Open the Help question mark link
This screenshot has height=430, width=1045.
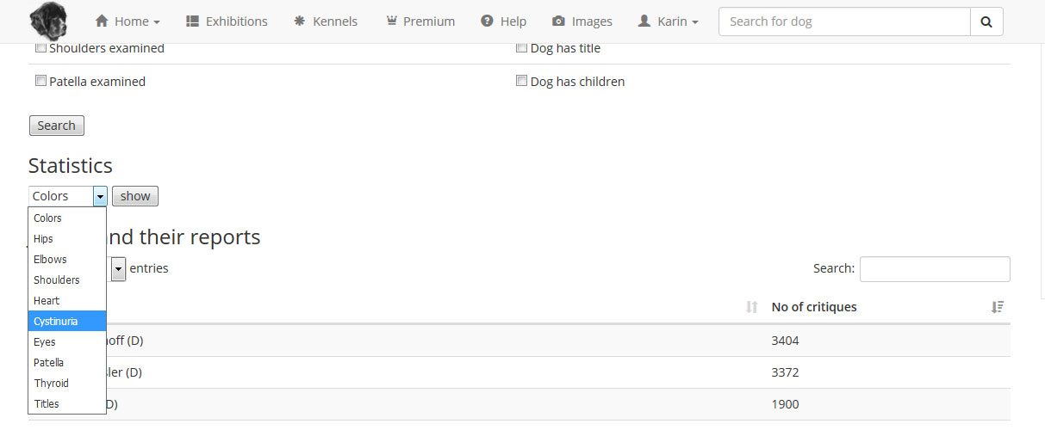tap(503, 21)
